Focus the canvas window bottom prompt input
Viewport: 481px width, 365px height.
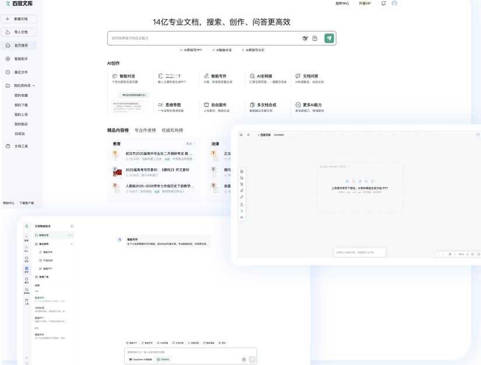[x=360, y=252]
